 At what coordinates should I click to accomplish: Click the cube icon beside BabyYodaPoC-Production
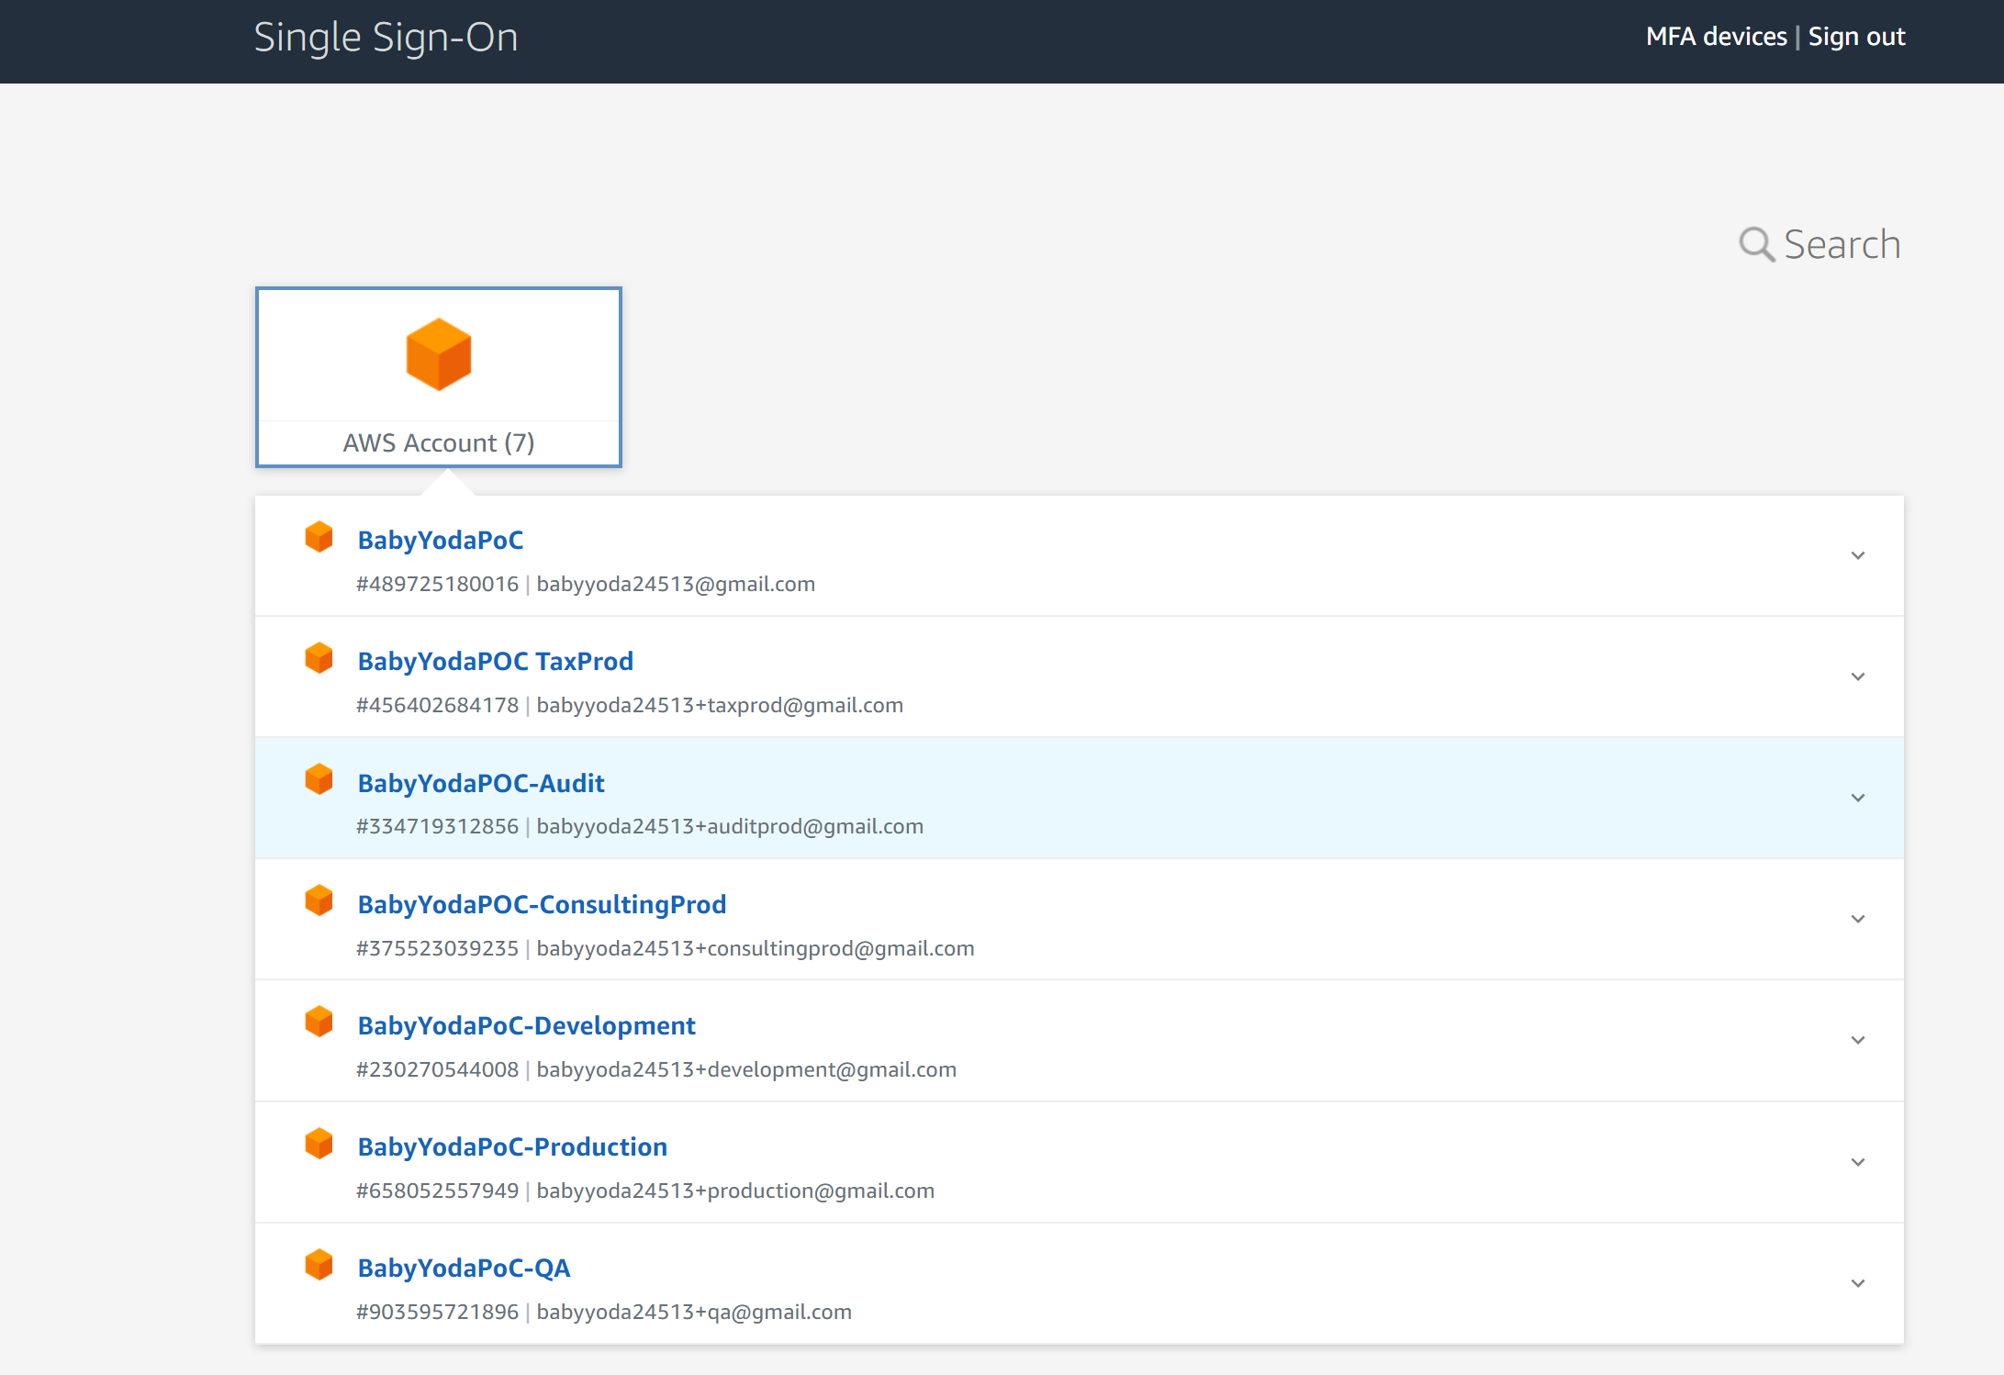tap(319, 1144)
